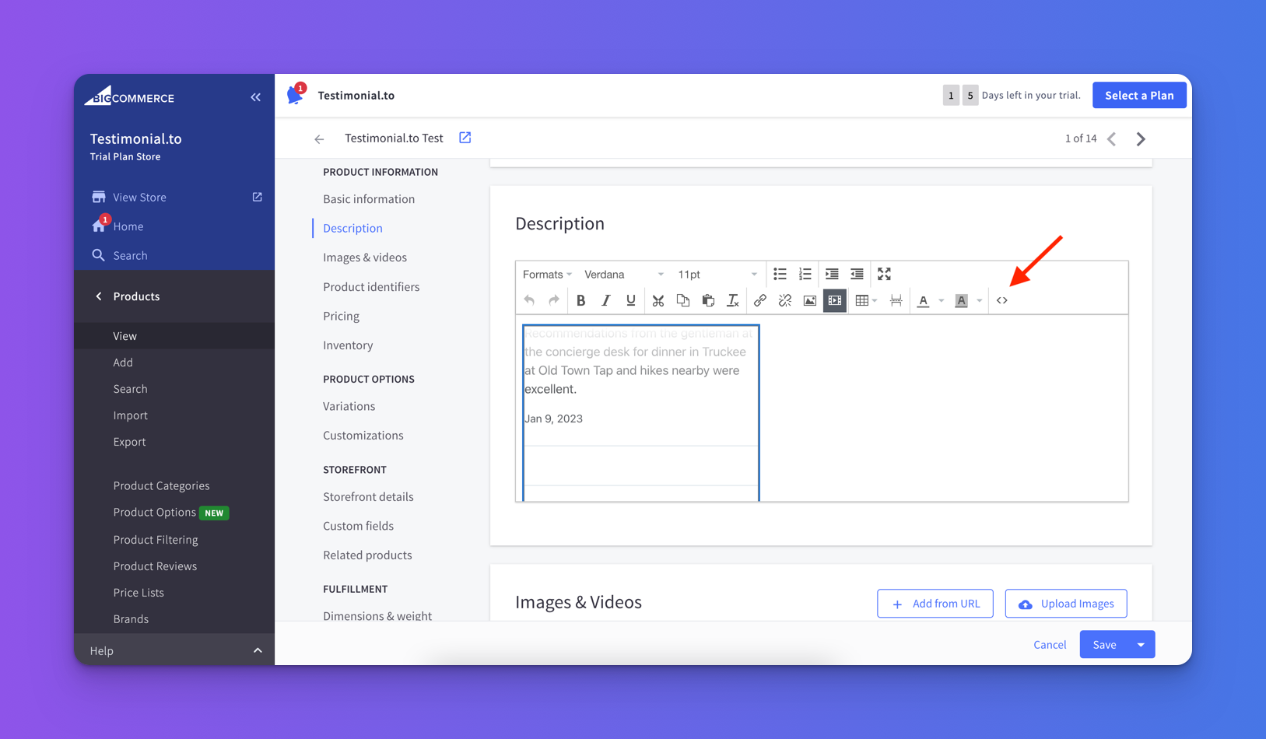Switch to the Pricing section
Image resolution: width=1266 pixels, height=739 pixels.
click(341, 316)
